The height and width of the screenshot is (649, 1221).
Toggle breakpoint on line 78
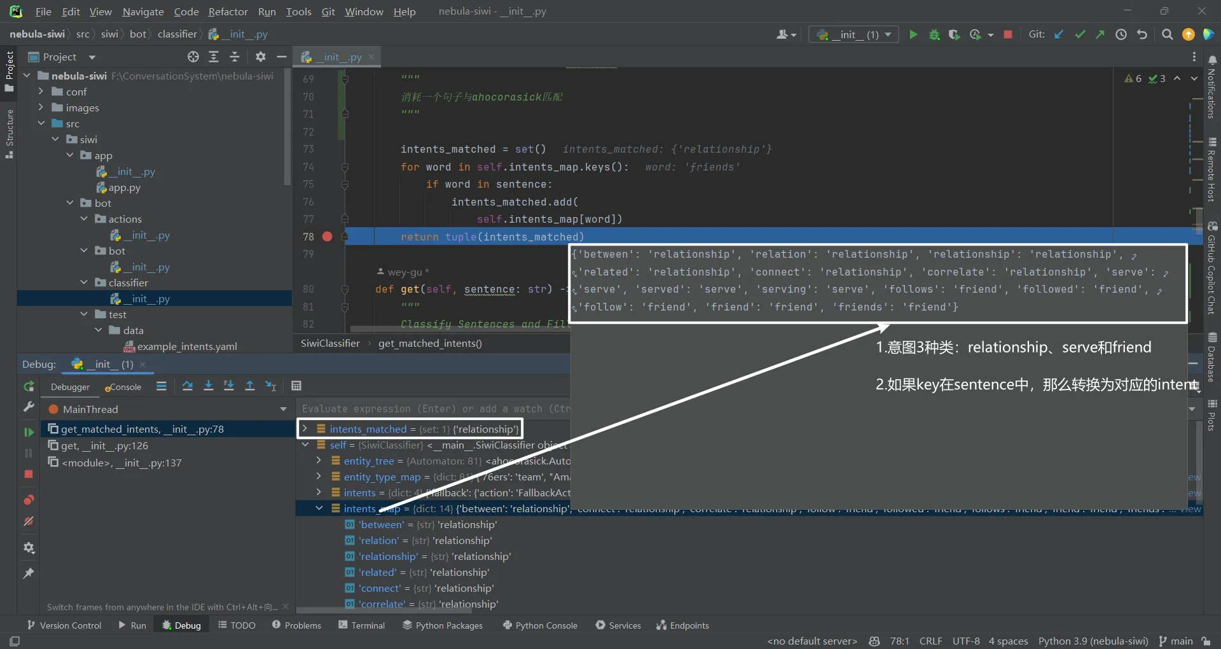[327, 237]
